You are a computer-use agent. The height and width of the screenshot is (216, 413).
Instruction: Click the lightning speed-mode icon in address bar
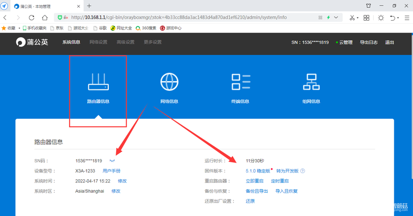click(x=328, y=18)
